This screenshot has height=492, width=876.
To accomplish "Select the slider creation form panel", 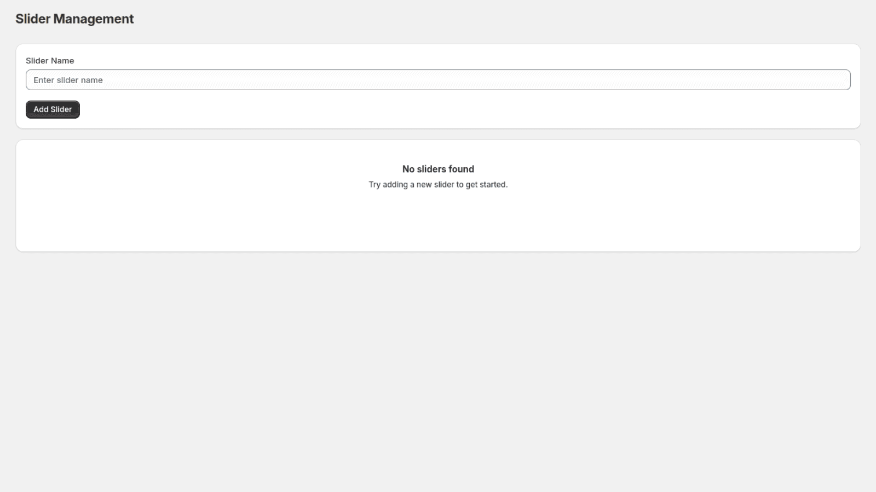I will point(438,86).
